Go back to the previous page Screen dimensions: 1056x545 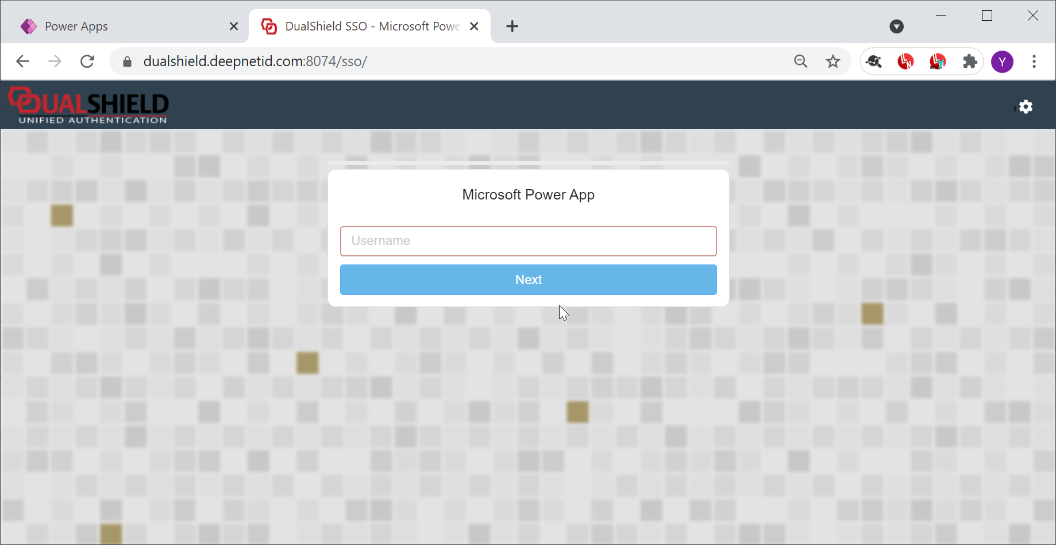pos(23,62)
